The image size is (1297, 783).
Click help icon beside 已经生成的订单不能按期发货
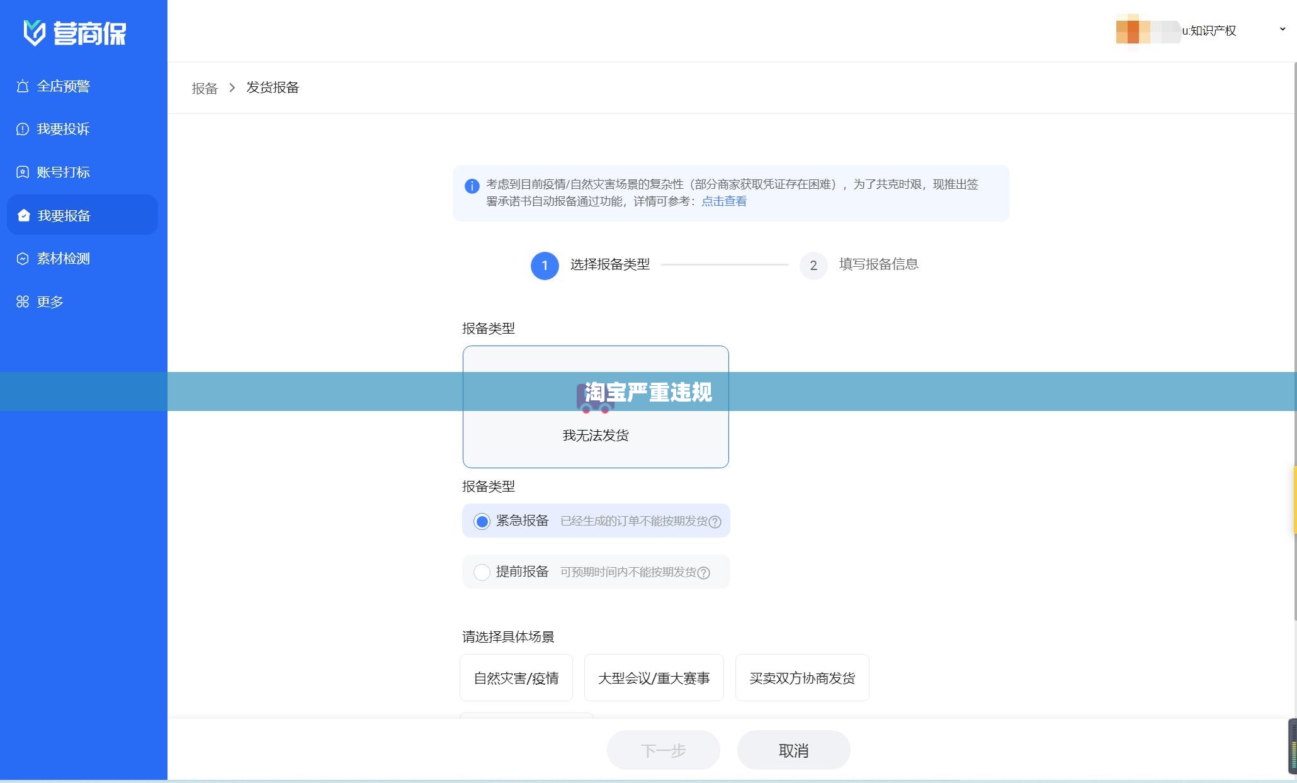click(715, 522)
